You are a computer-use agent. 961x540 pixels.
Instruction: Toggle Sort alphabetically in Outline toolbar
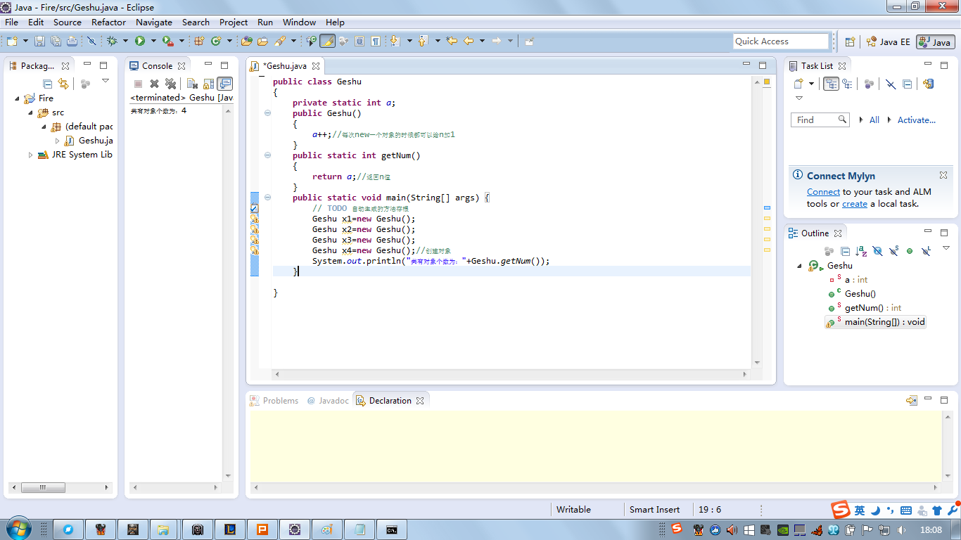pos(861,251)
